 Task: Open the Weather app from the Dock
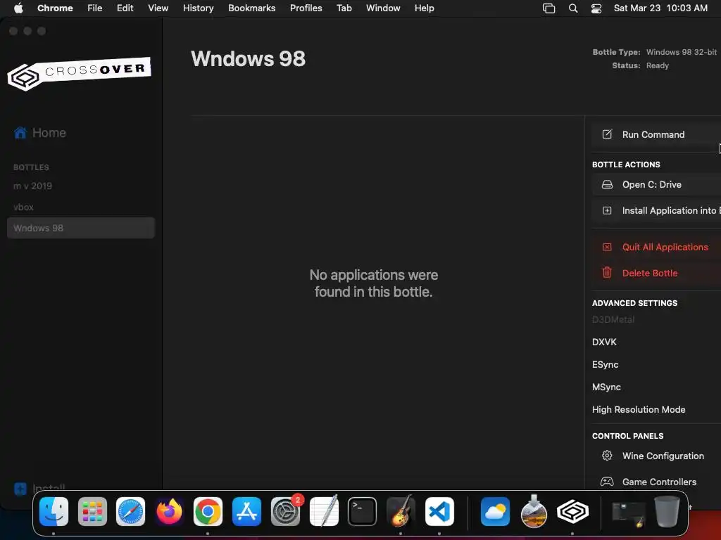coord(495,512)
